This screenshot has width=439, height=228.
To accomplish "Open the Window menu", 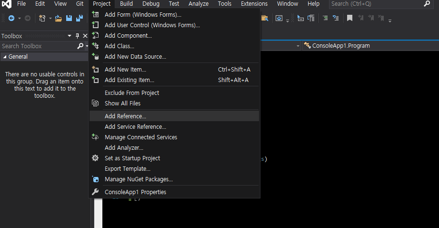I will 288,4.
